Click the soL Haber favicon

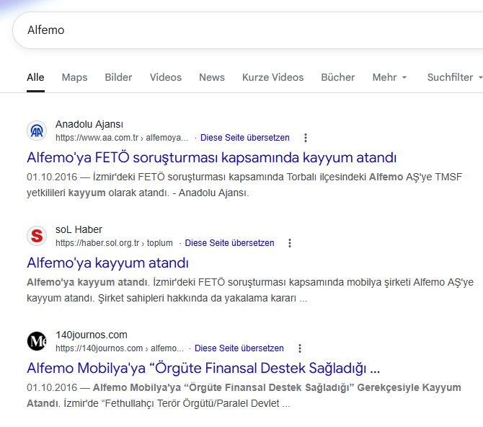pyautogui.click(x=37, y=236)
